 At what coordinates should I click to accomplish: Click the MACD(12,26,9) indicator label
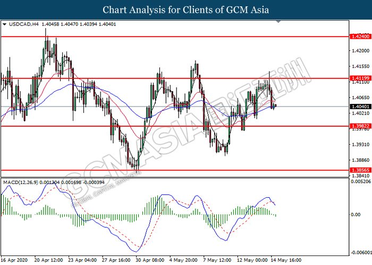pyautogui.click(x=20, y=182)
